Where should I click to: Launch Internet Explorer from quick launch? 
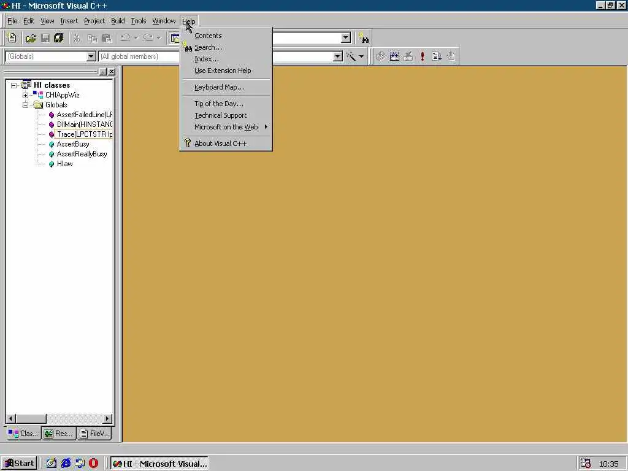(x=66, y=464)
